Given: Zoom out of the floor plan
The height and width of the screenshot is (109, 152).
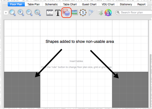Looking at the screenshot, I should [x=29, y=13].
